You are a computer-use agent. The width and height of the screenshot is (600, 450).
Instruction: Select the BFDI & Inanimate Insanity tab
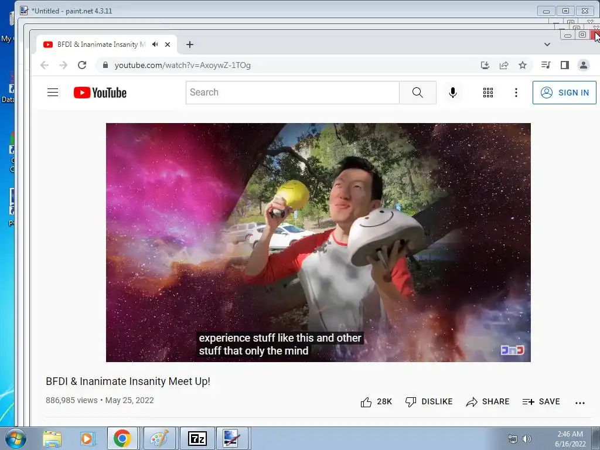click(x=101, y=45)
